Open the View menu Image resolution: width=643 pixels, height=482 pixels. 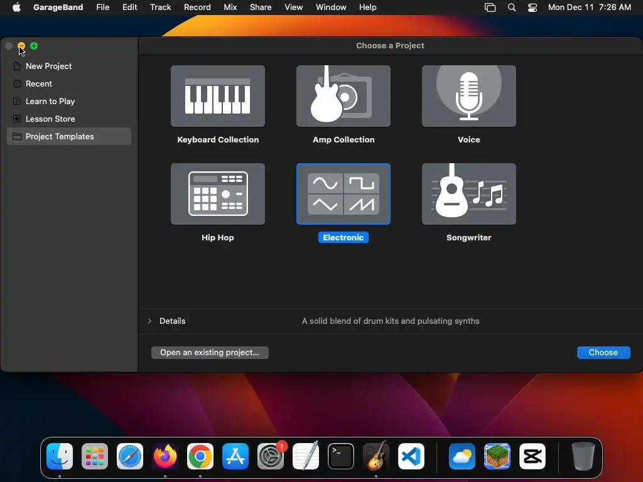[x=294, y=7]
